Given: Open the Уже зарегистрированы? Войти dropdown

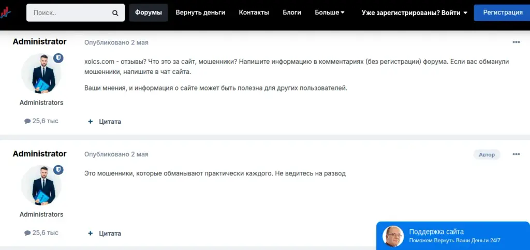Looking at the screenshot, I should 415,13.
